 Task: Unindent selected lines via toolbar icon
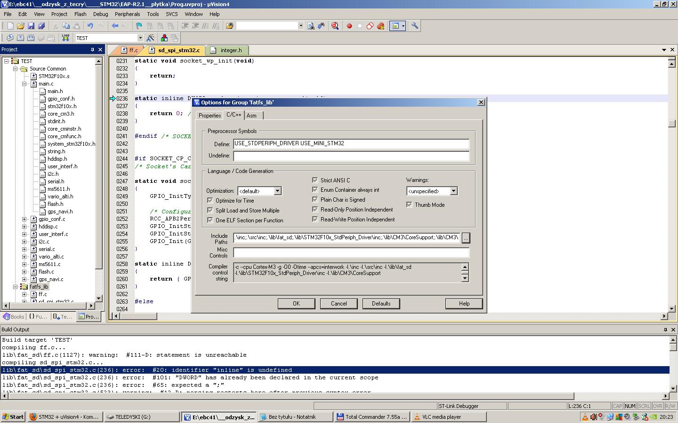point(195,26)
